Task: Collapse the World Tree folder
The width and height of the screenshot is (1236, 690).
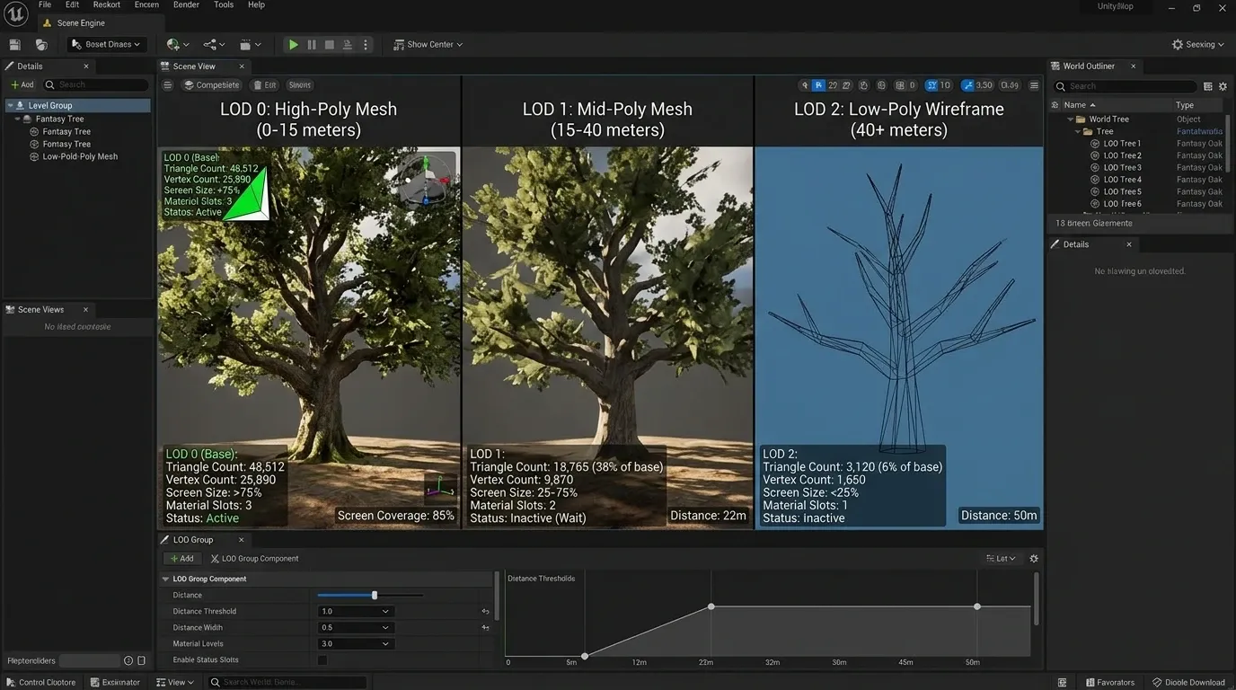Action: tap(1071, 119)
